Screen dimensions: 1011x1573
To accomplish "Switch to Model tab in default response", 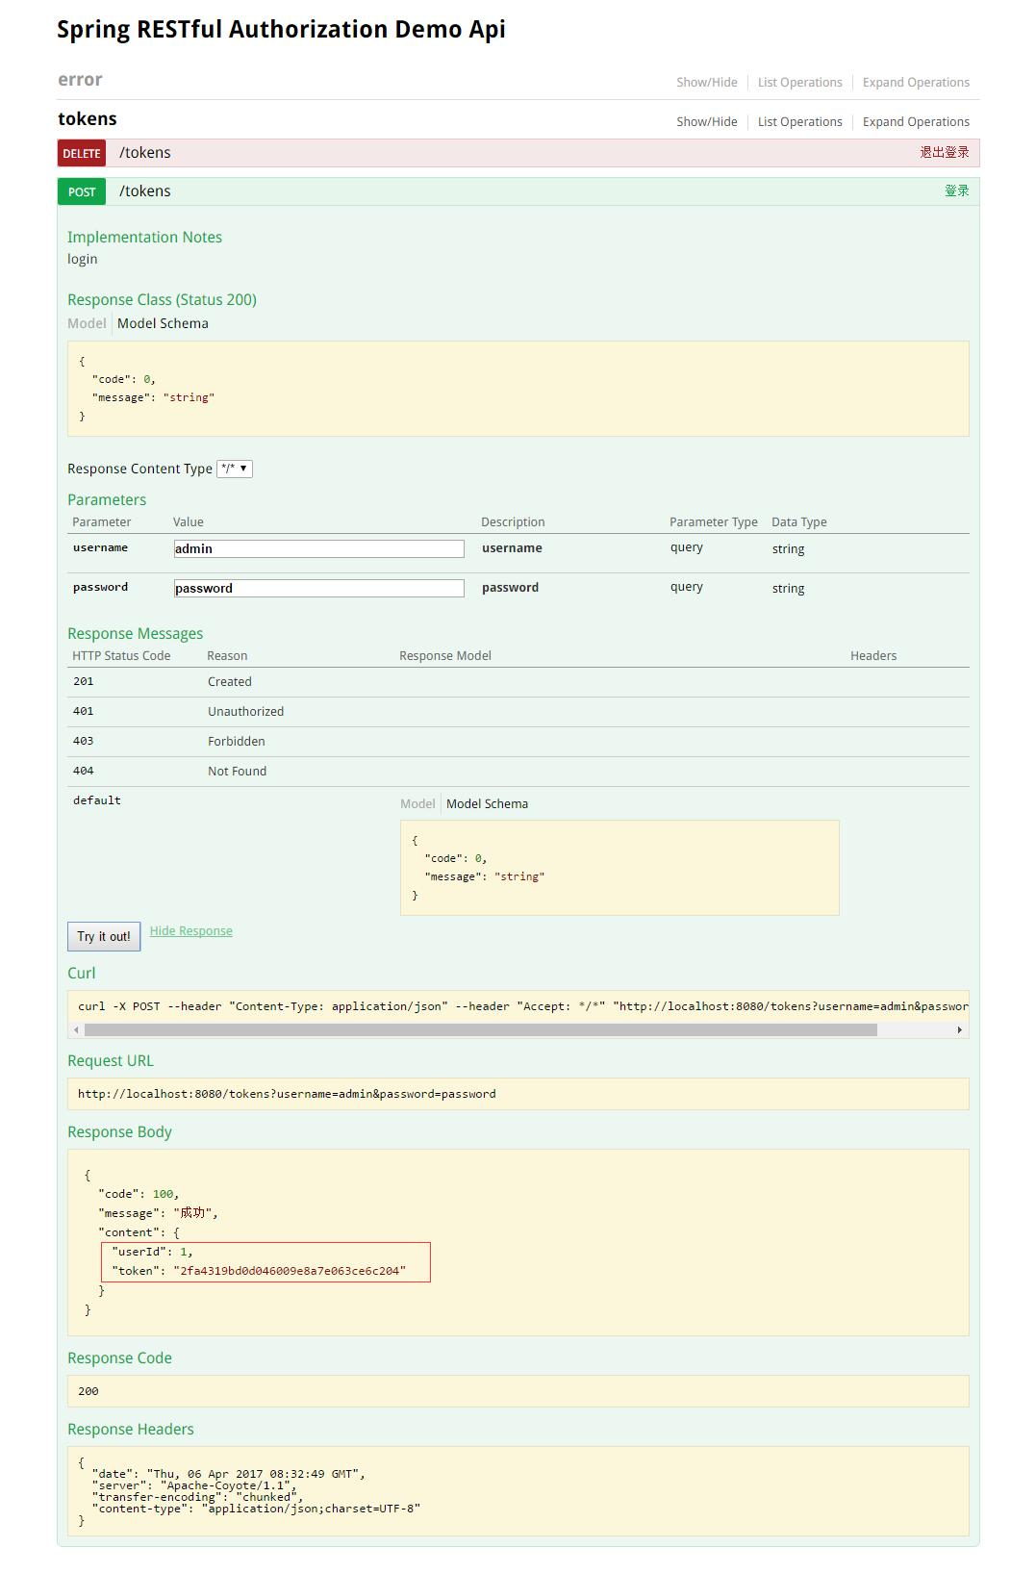I will [417, 803].
